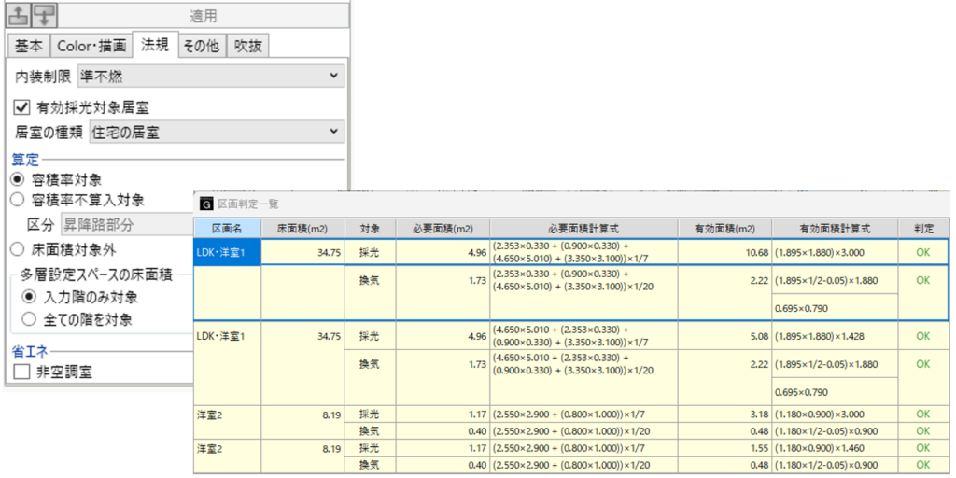Select the highlighted LDK・洋室1 row cell

tap(227, 252)
